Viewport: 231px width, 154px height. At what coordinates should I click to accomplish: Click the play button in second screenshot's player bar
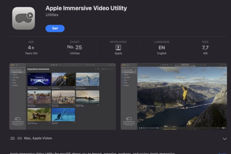pos(142,127)
